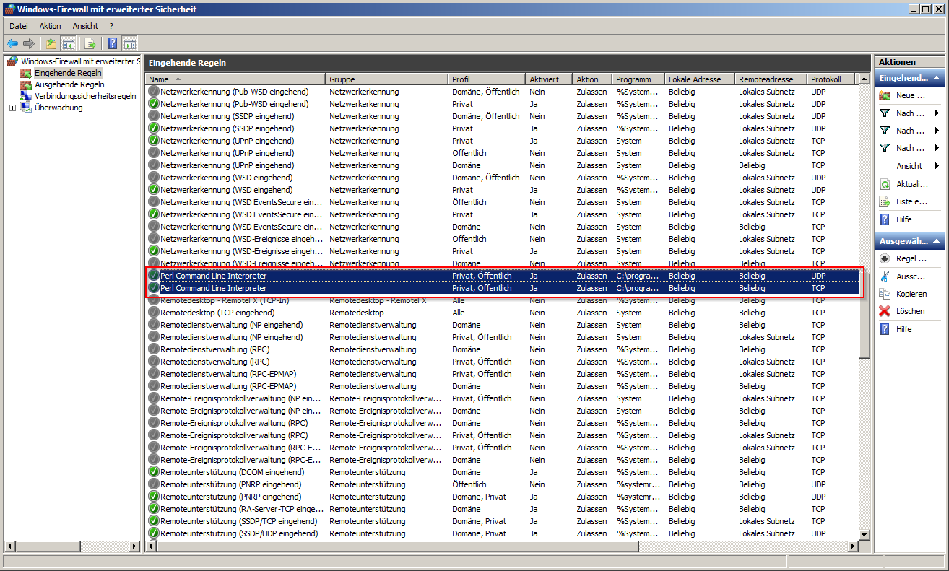Select the Überwachung tree node
This screenshot has height=571, width=949.
pyautogui.click(x=58, y=108)
